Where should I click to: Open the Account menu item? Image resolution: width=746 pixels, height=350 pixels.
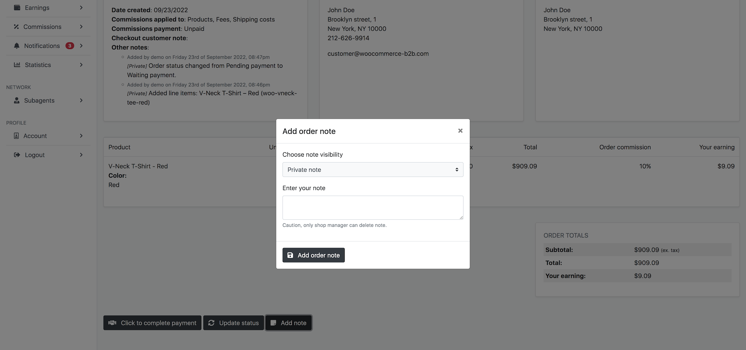(x=35, y=136)
